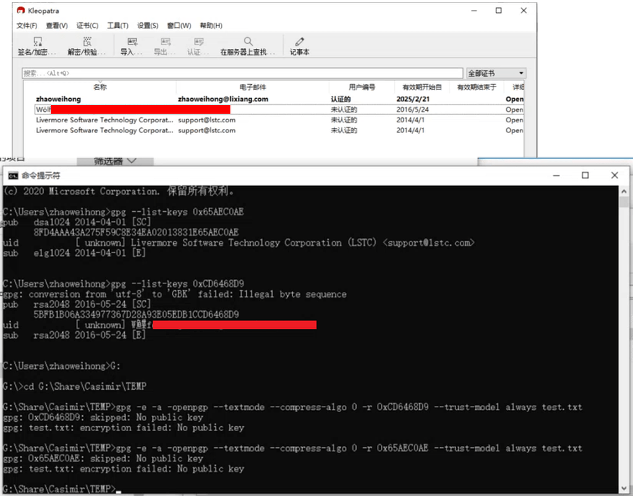
Task: Maximize the command prompt window
Action: tap(585, 175)
